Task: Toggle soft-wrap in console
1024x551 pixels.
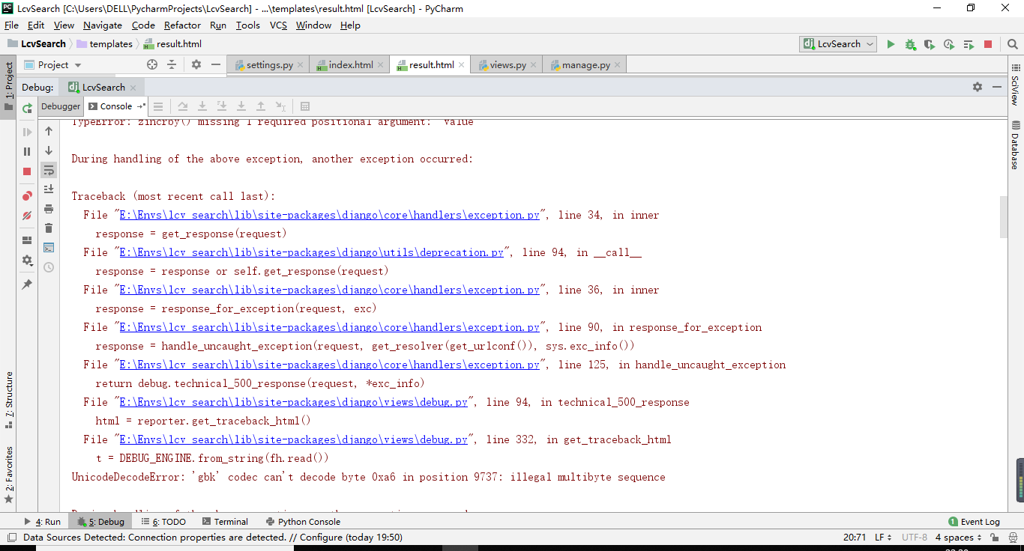Action: coord(49,170)
